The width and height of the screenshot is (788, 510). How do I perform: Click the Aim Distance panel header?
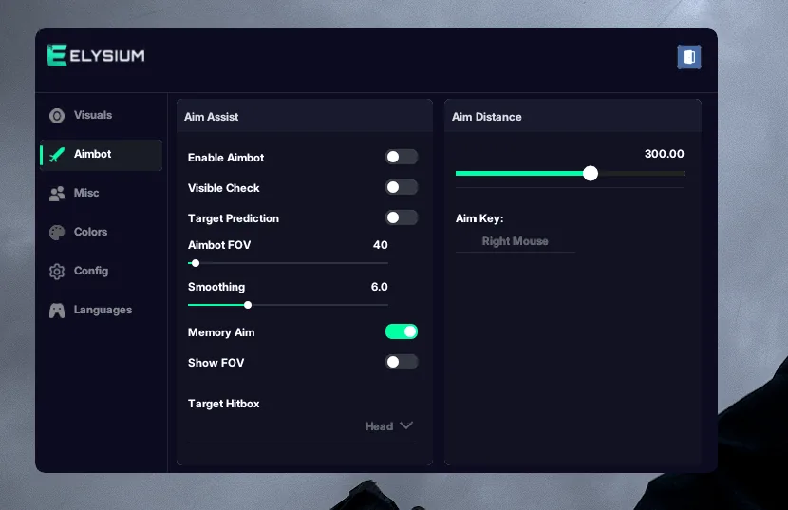coord(572,116)
